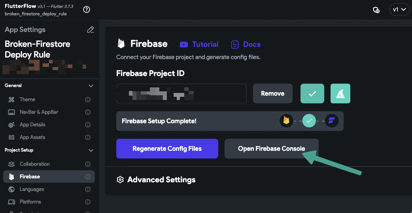Open the Firebase Tutorial video link

pos(199,44)
